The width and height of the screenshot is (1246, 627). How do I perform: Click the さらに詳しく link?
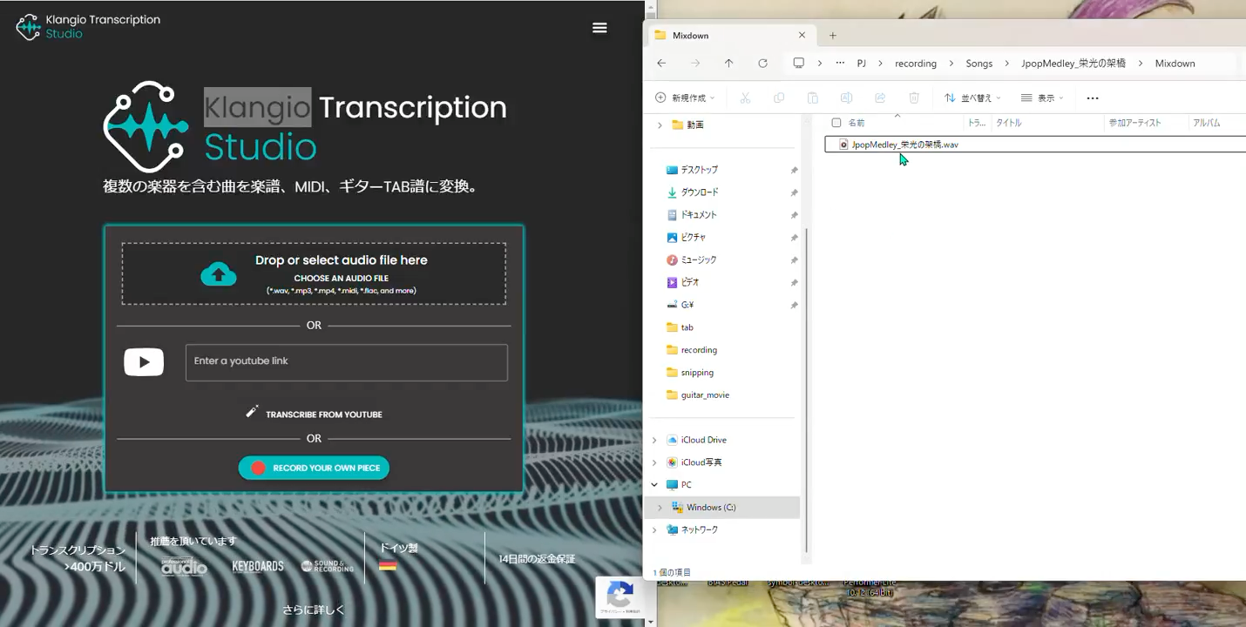pos(314,610)
